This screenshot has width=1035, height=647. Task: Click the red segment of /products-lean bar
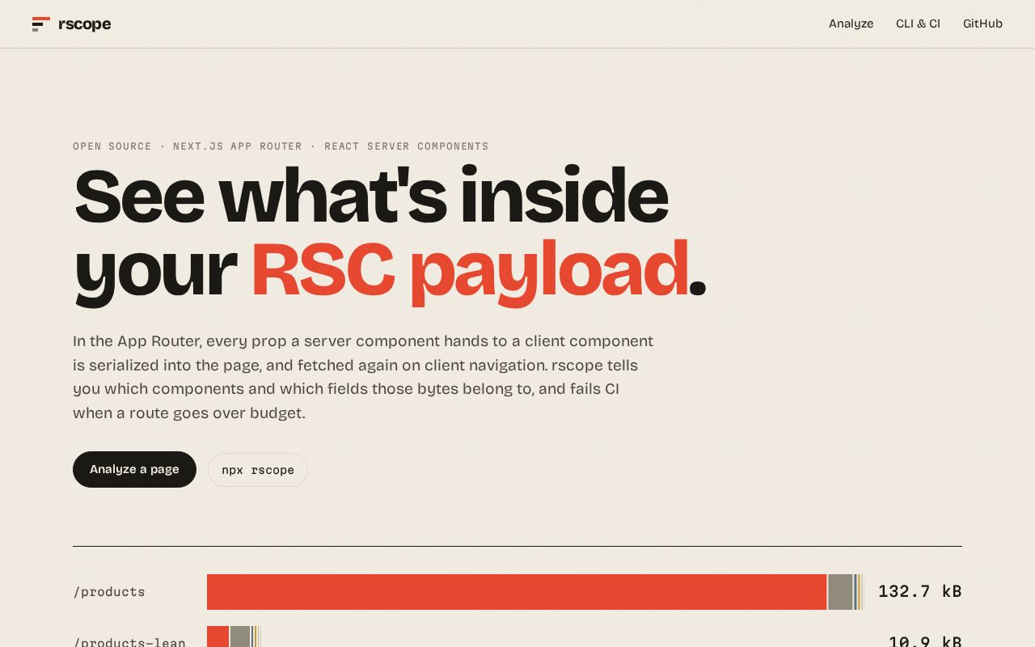[218, 637]
